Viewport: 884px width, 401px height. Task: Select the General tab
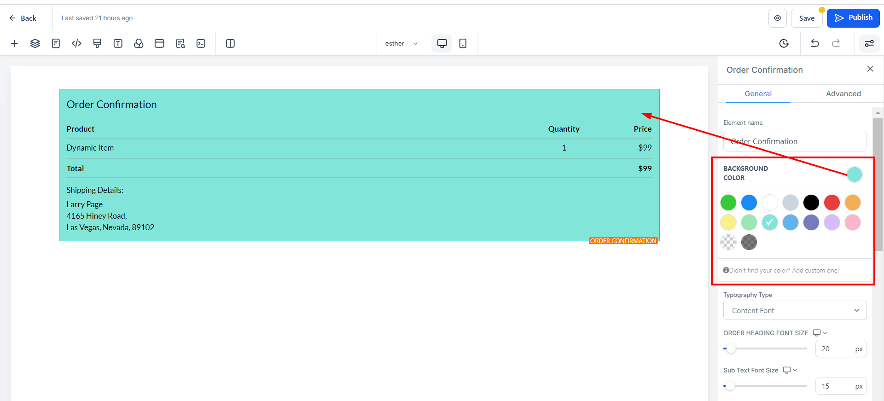point(758,93)
